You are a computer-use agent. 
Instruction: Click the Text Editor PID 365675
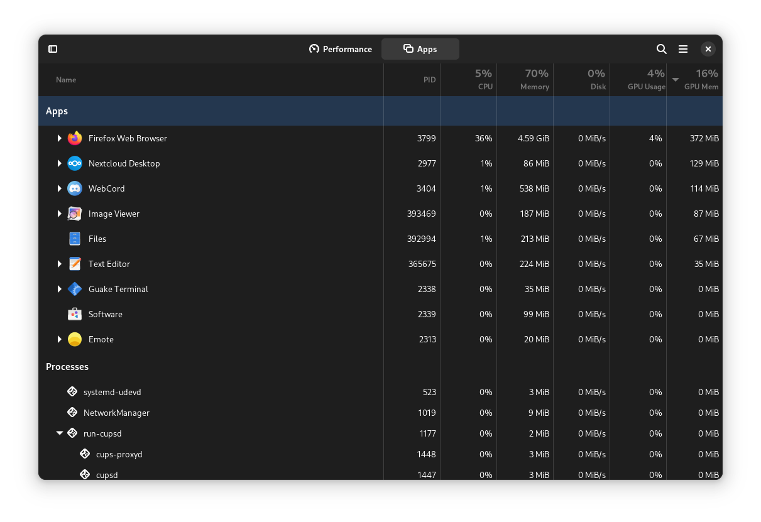click(422, 264)
